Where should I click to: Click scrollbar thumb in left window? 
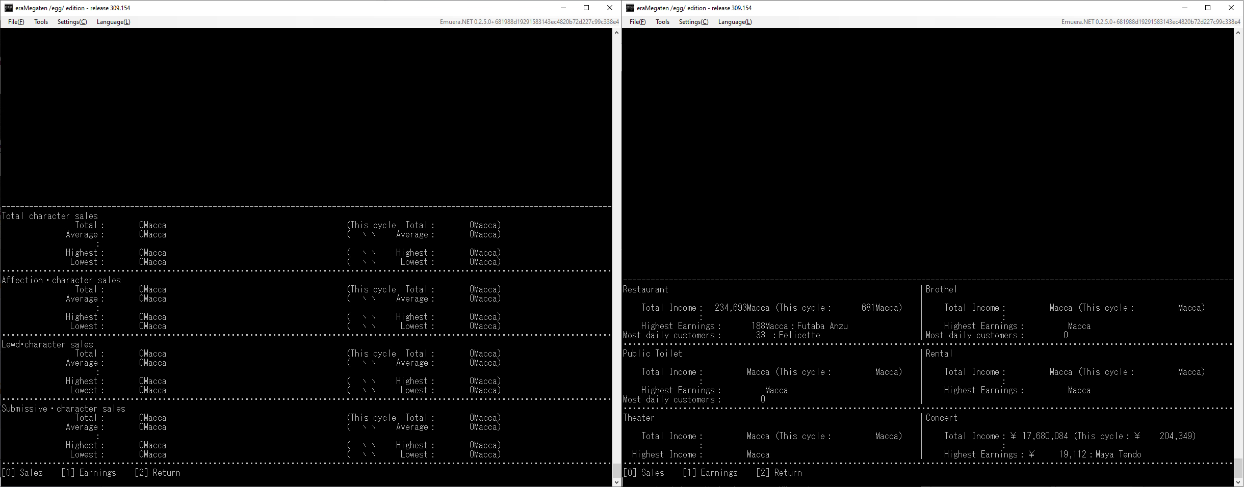(616, 471)
